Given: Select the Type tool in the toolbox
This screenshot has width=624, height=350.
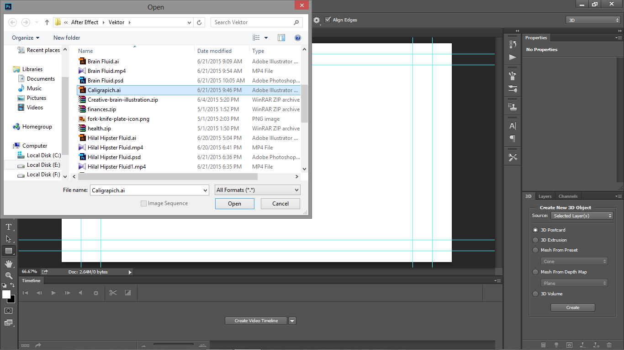Looking at the screenshot, I should point(9,226).
